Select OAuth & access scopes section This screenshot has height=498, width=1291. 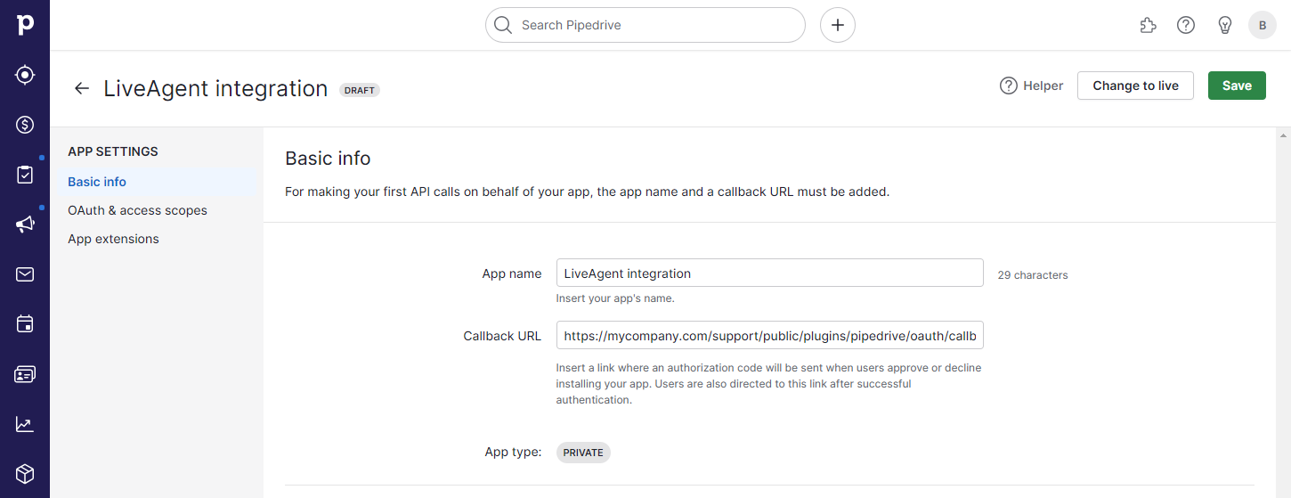(137, 210)
